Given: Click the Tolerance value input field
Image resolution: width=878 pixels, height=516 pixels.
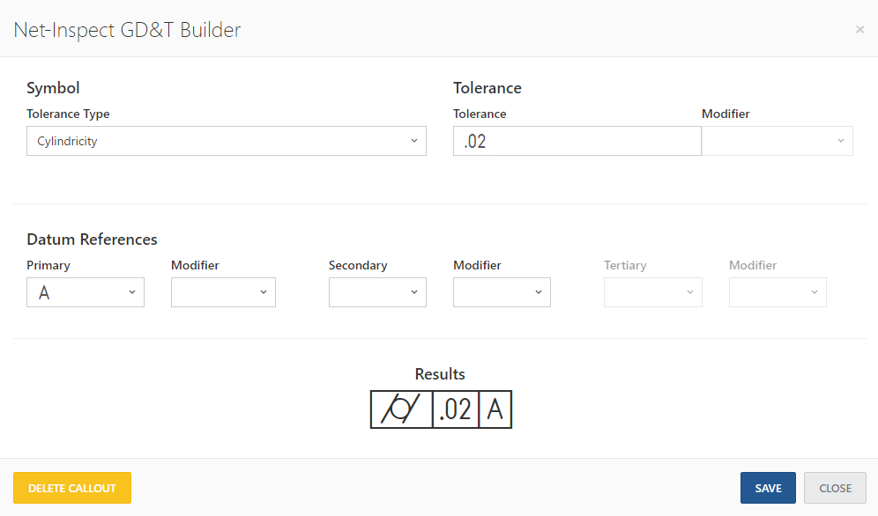Looking at the screenshot, I should click(x=577, y=141).
